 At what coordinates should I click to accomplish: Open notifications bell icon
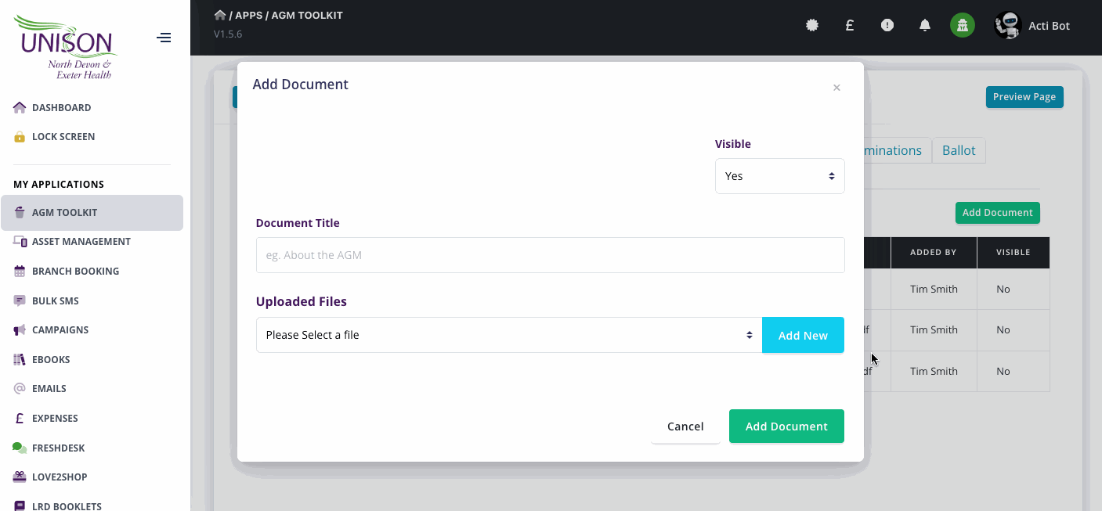925,26
